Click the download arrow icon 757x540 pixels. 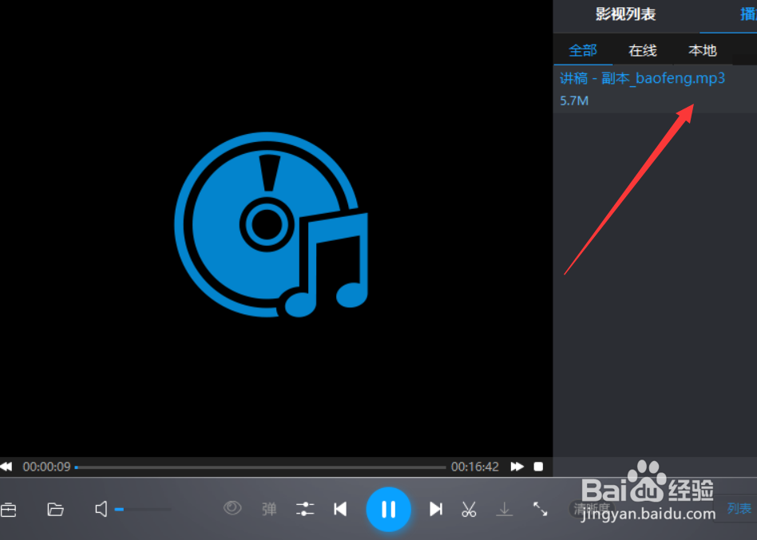[505, 509]
